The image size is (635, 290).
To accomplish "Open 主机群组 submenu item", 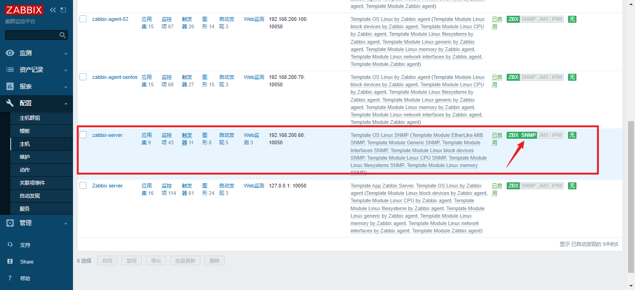I will point(41,118).
